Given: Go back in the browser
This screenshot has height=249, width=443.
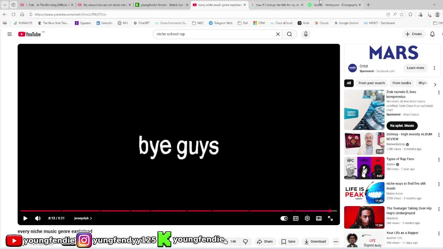Looking at the screenshot, I should click(4, 15).
